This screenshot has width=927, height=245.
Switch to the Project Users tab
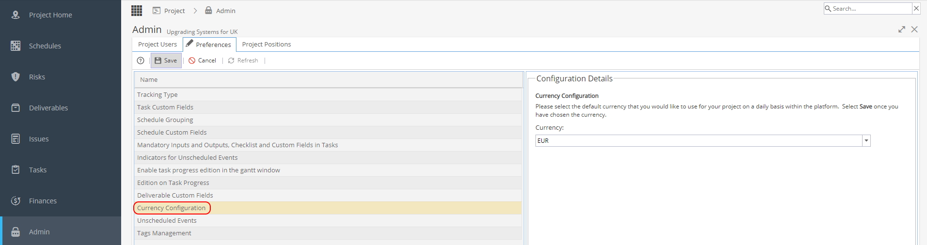coord(157,44)
